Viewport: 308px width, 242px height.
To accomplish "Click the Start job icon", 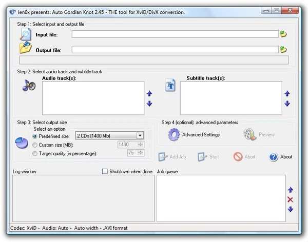I will pyautogui.click(x=202, y=156).
